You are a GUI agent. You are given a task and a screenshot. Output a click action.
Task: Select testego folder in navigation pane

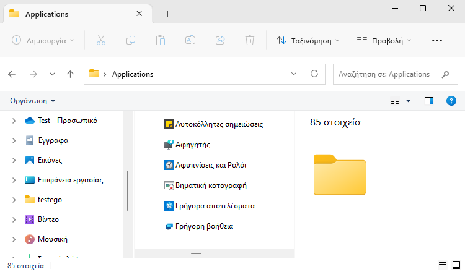pos(50,200)
